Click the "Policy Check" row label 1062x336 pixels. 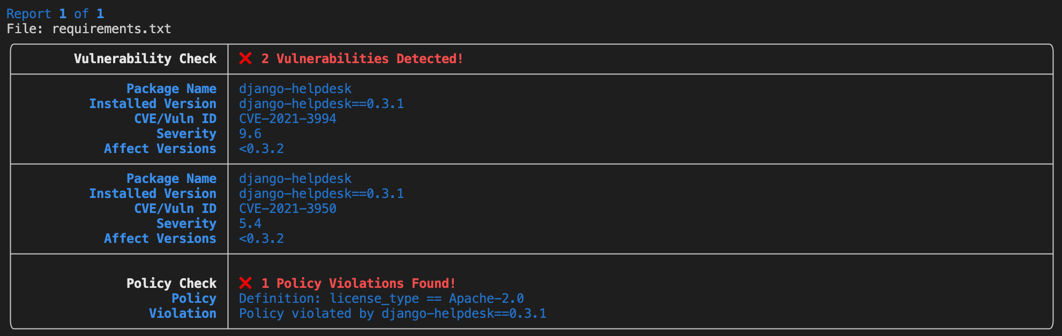pos(171,283)
